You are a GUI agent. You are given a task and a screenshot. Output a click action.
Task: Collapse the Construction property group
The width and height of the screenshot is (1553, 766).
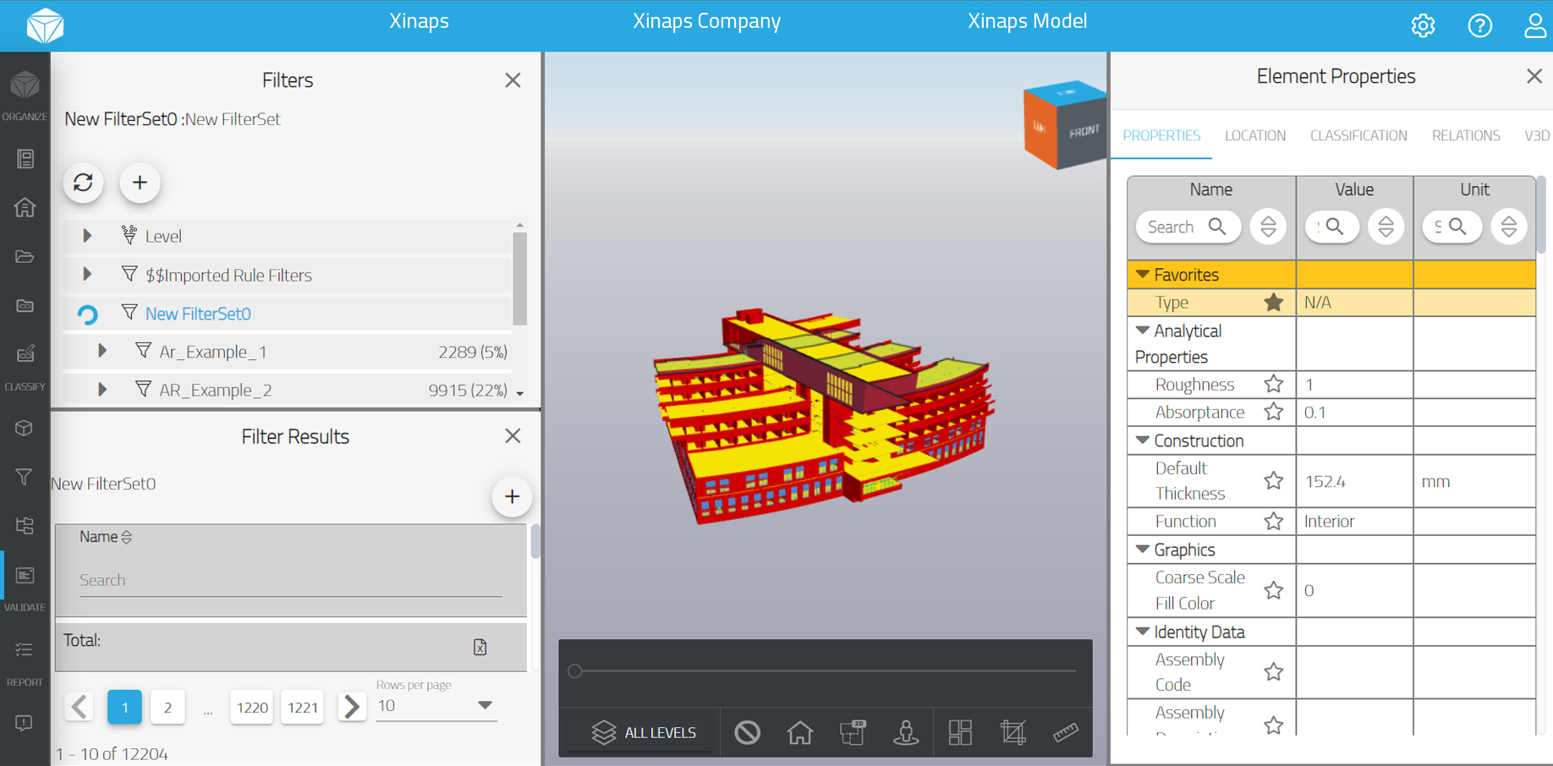pyautogui.click(x=1142, y=440)
